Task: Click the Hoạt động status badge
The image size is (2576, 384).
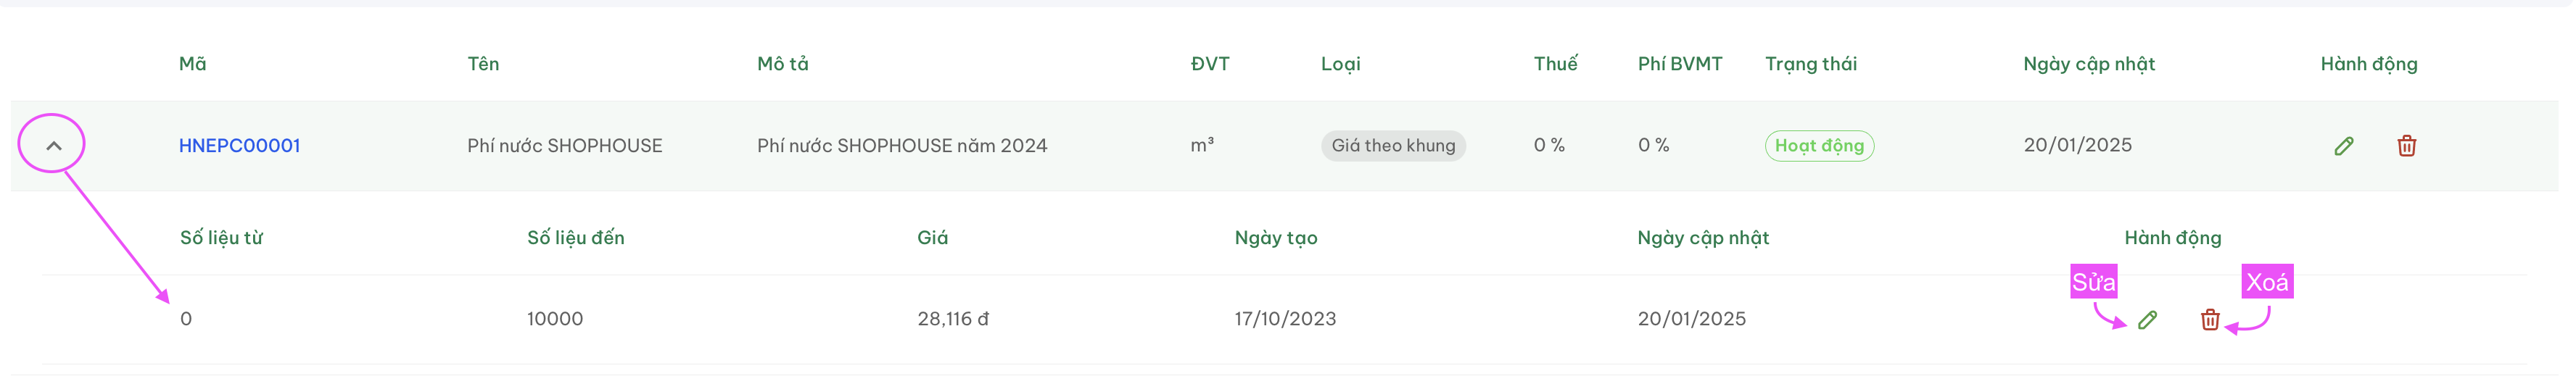Action: [1819, 146]
